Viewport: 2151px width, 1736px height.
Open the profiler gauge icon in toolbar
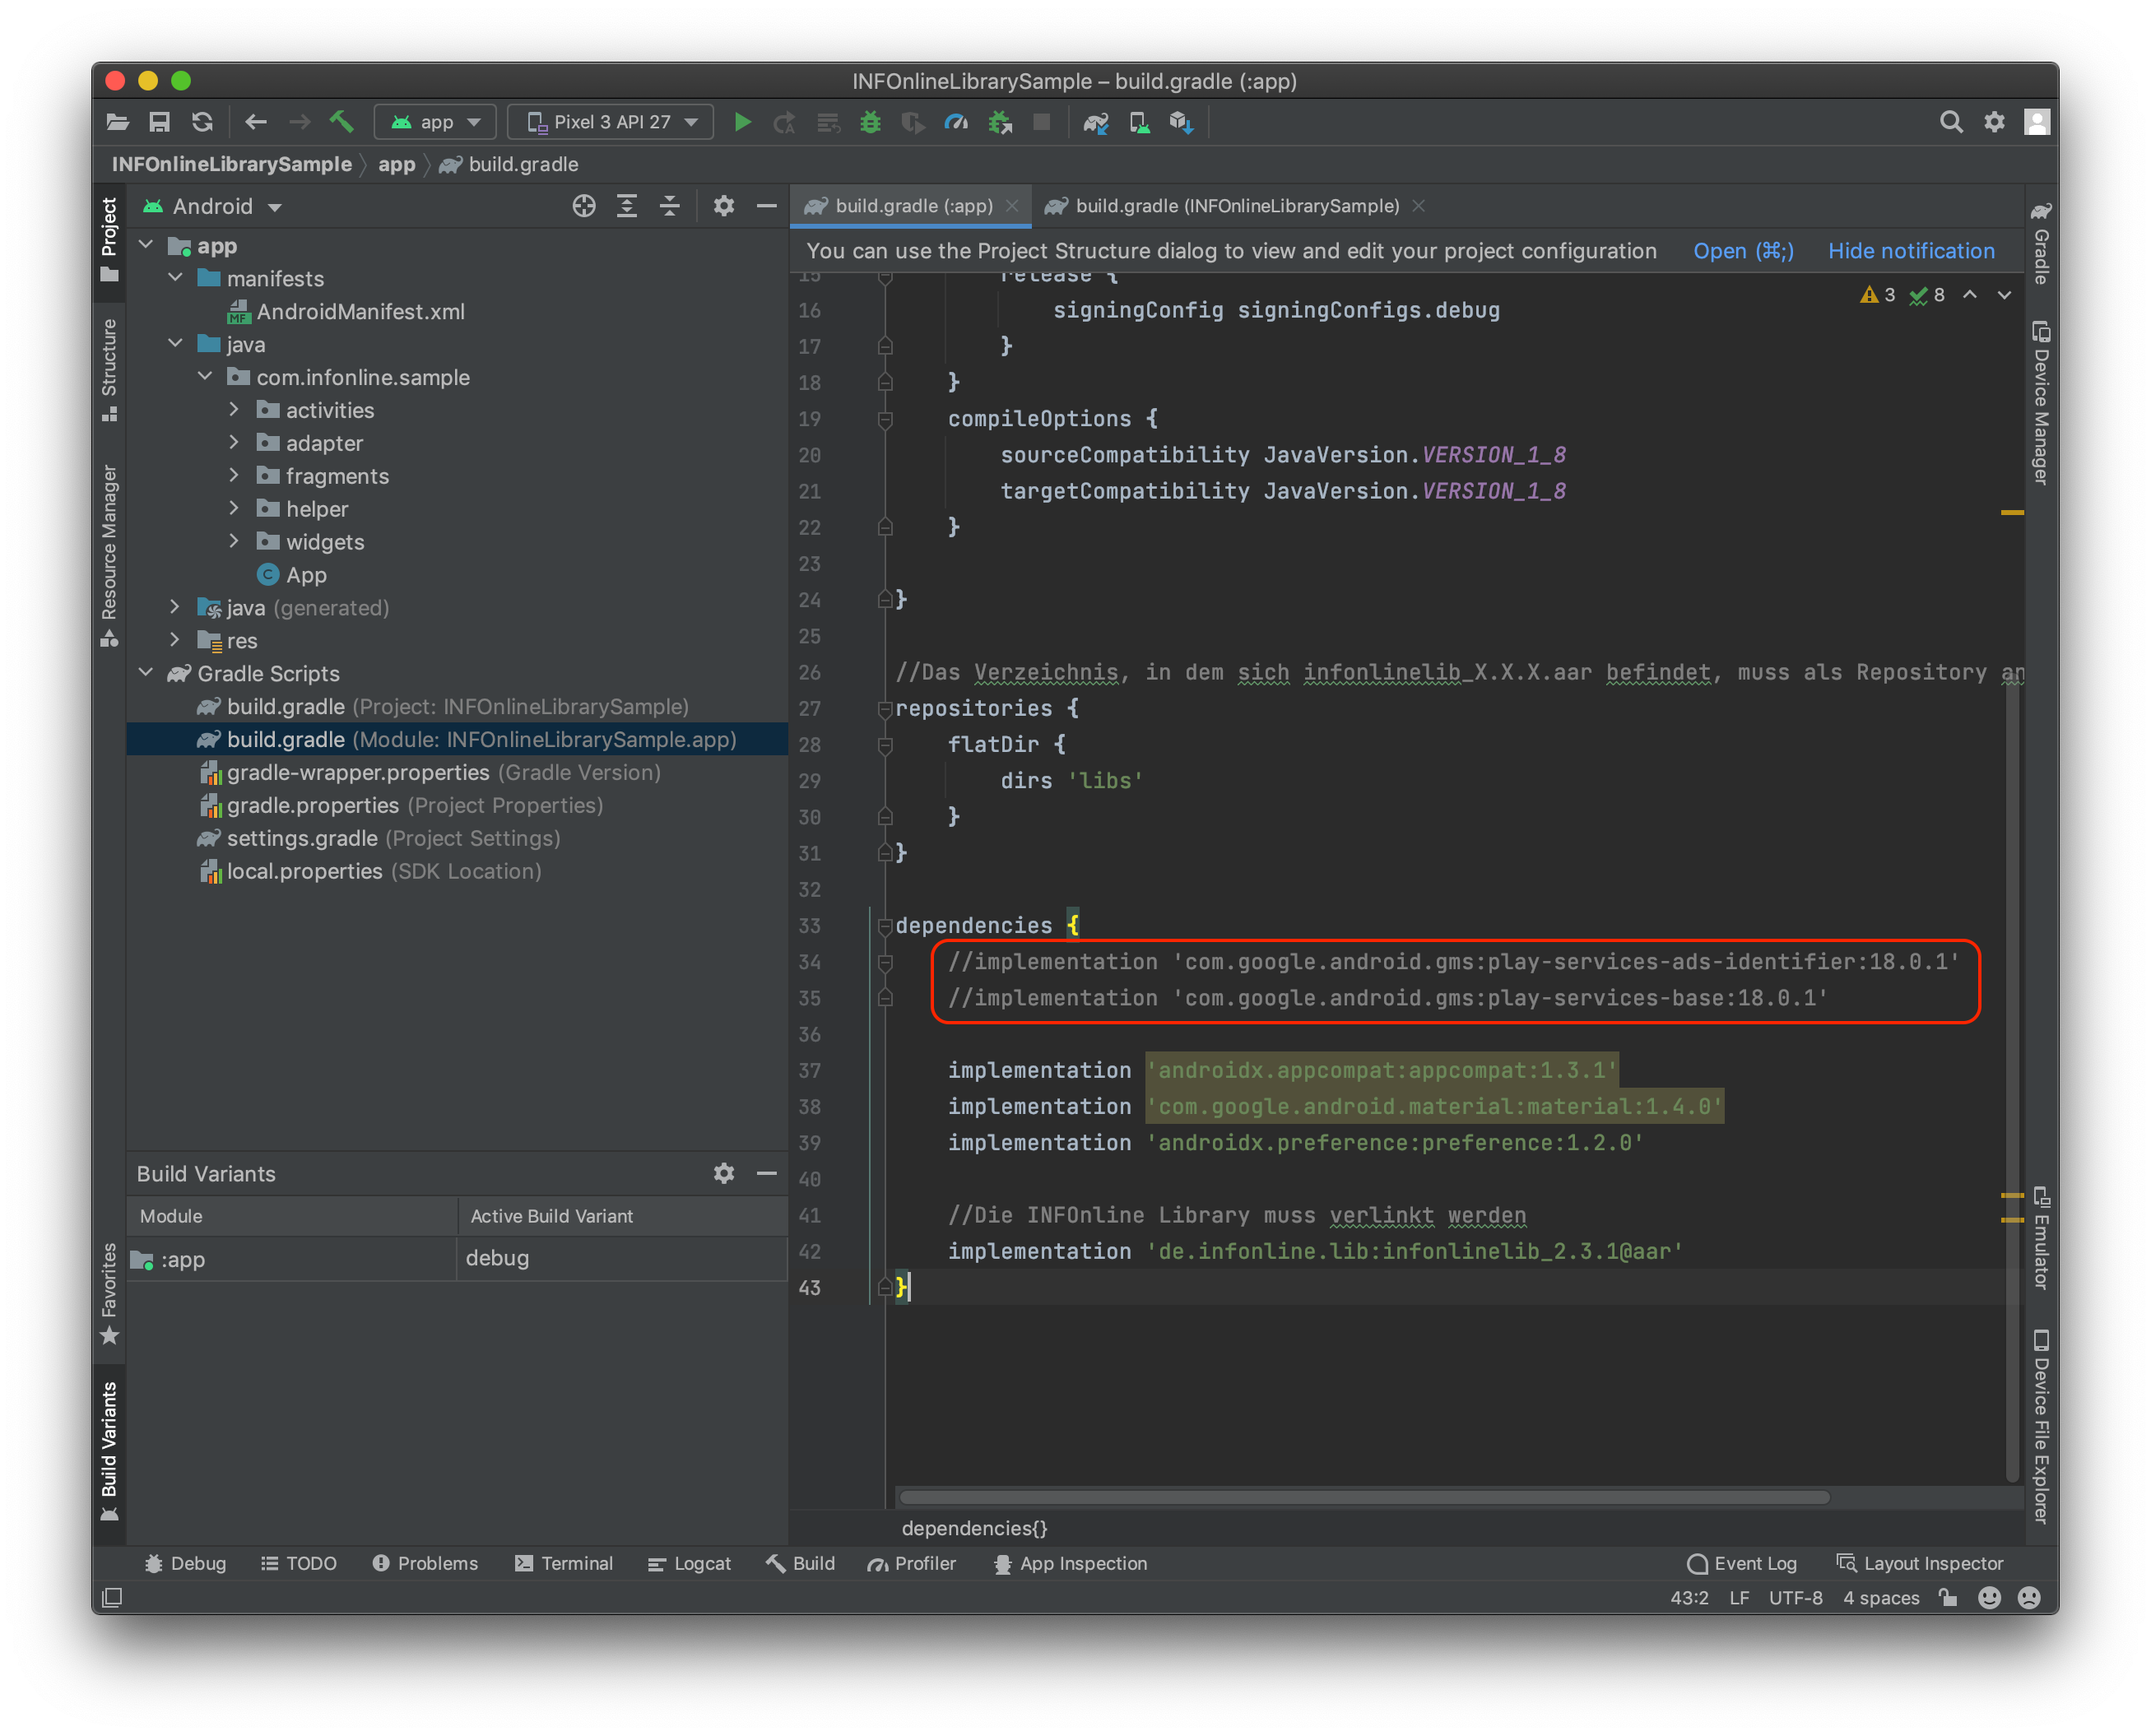click(956, 122)
